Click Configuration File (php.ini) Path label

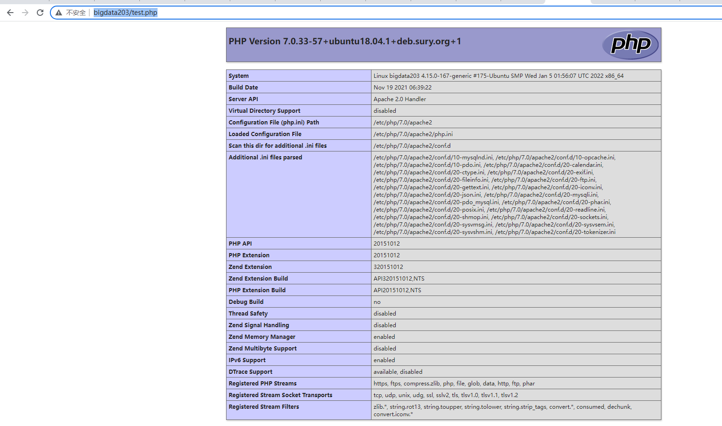pyautogui.click(x=274, y=122)
